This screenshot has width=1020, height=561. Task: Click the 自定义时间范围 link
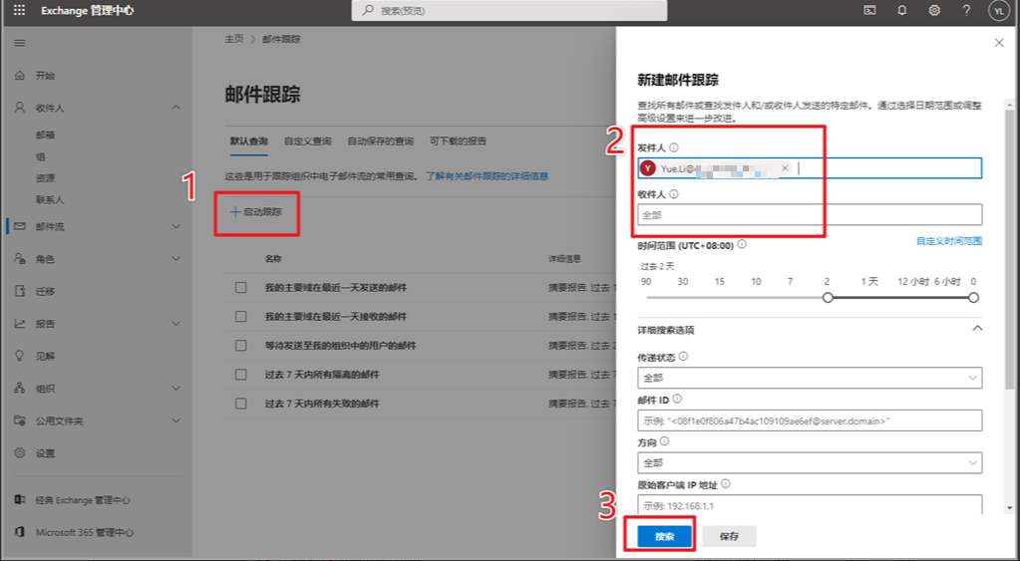coord(949,241)
